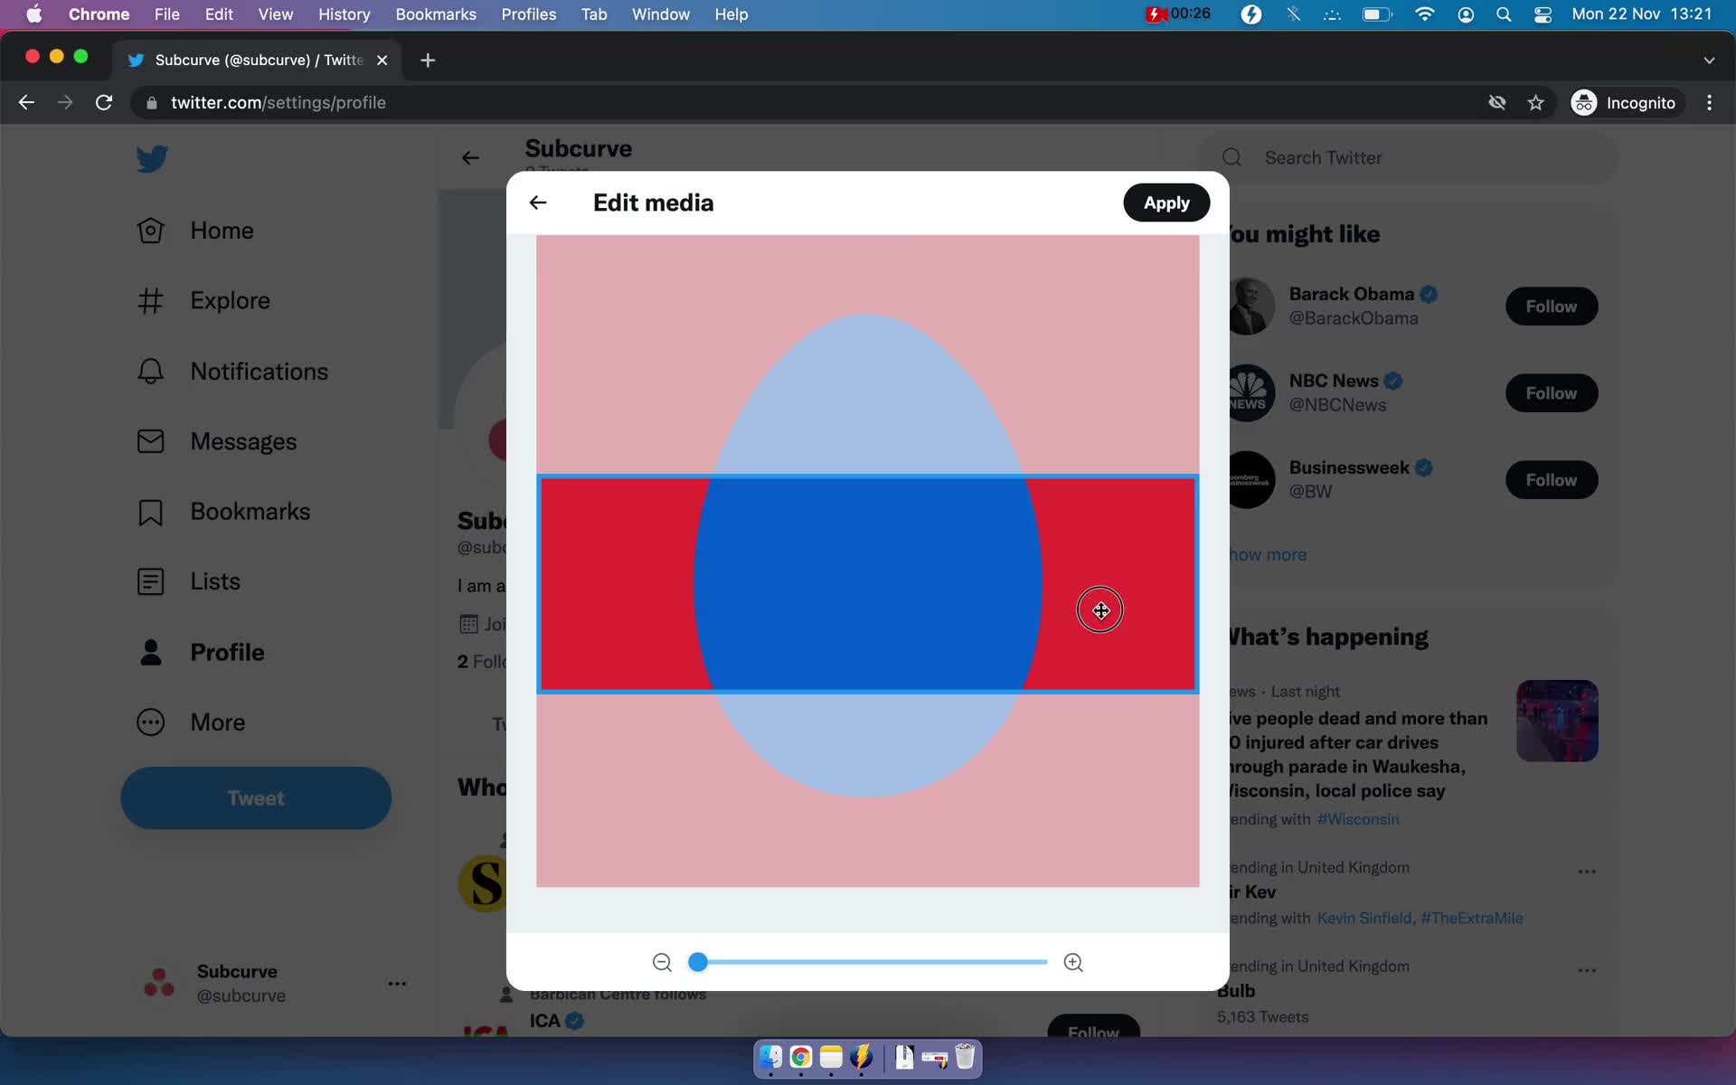Open Control Center in menu bar
Screen dimensions: 1736x1085
(x=1543, y=14)
